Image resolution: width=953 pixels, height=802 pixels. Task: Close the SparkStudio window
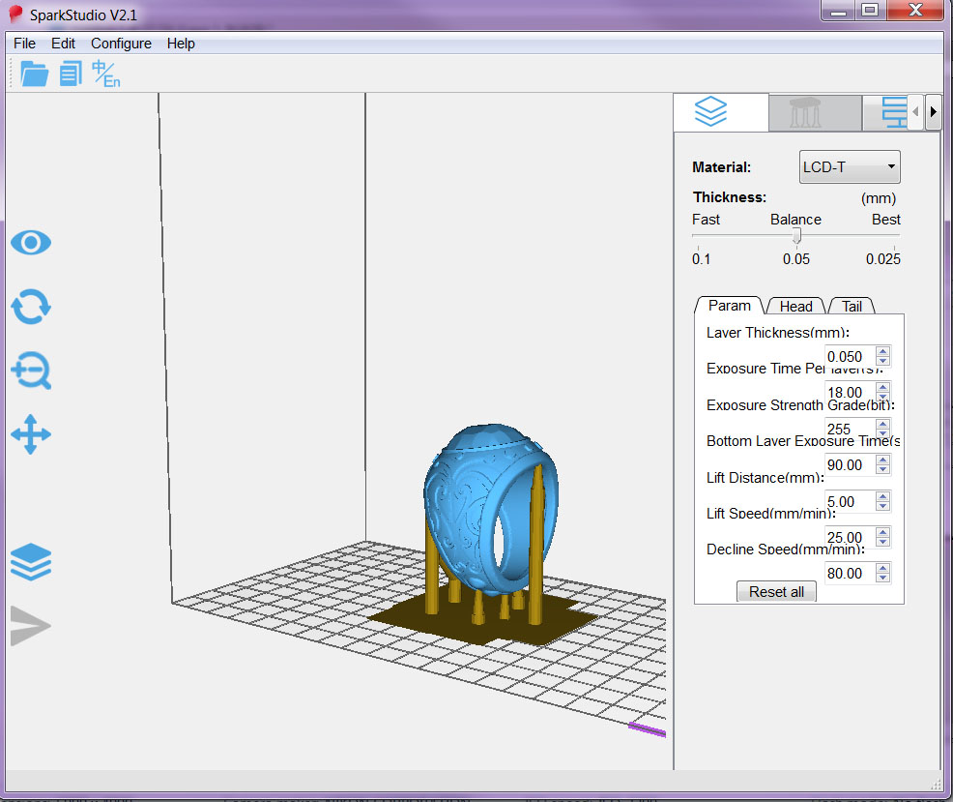click(x=915, y=11)
